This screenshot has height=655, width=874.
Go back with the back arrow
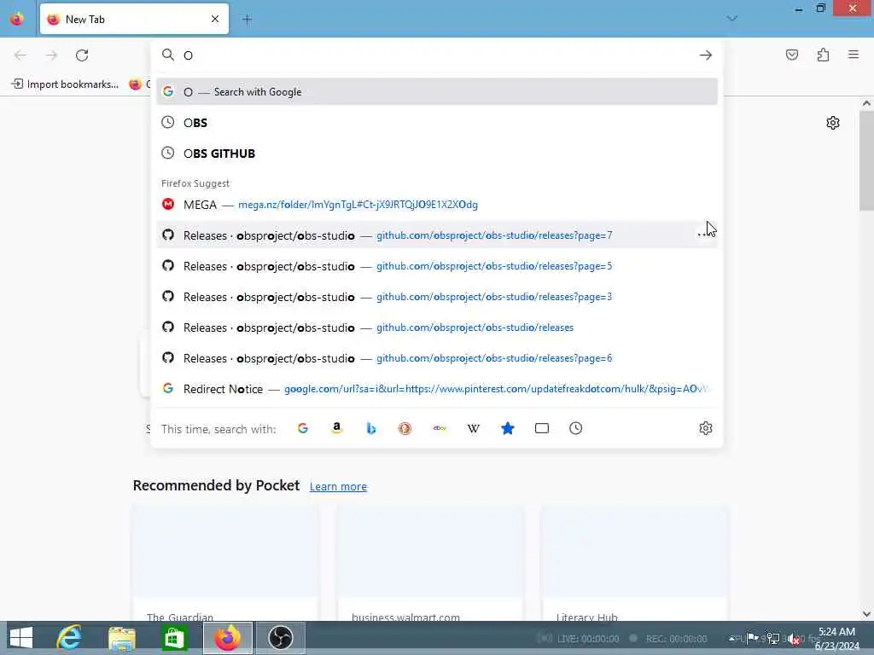coord(20,55)
